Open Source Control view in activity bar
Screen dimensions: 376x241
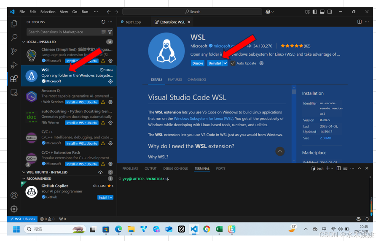(x=14, y=51)
